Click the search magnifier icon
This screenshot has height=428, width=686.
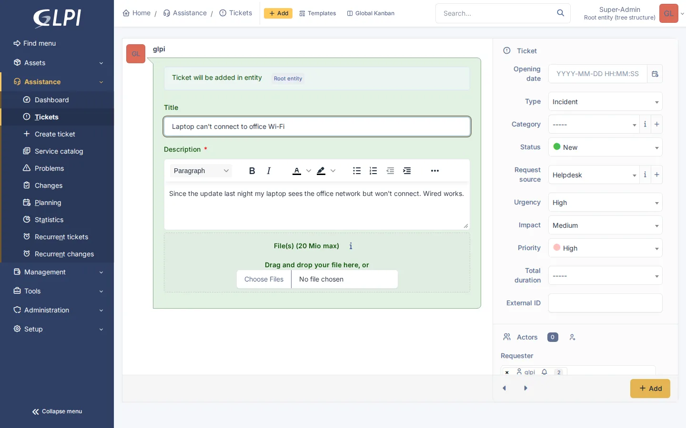click(561, 13)
